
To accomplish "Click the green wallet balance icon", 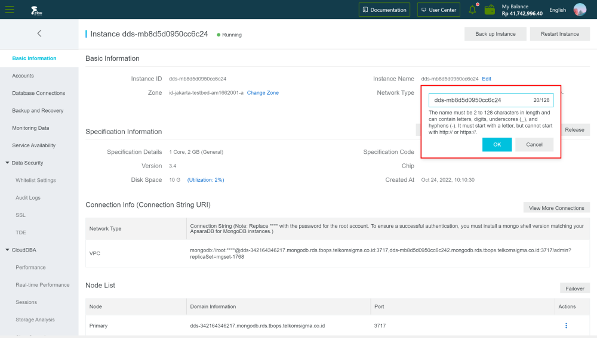I will pos(490,10).
